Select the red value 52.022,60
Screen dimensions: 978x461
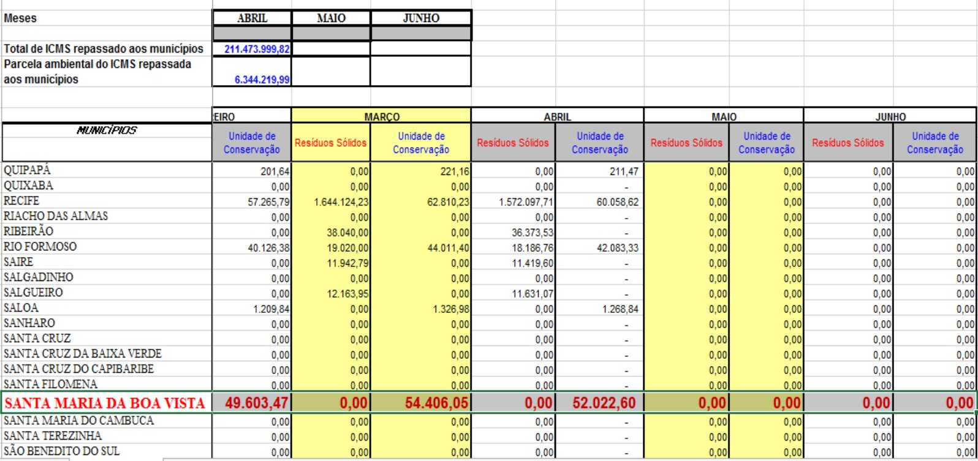(604, 403)
